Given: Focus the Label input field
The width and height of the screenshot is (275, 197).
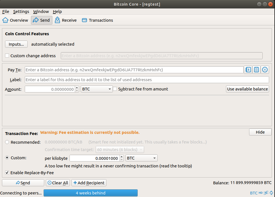Looking at the screenshot, I should (147, 80).
